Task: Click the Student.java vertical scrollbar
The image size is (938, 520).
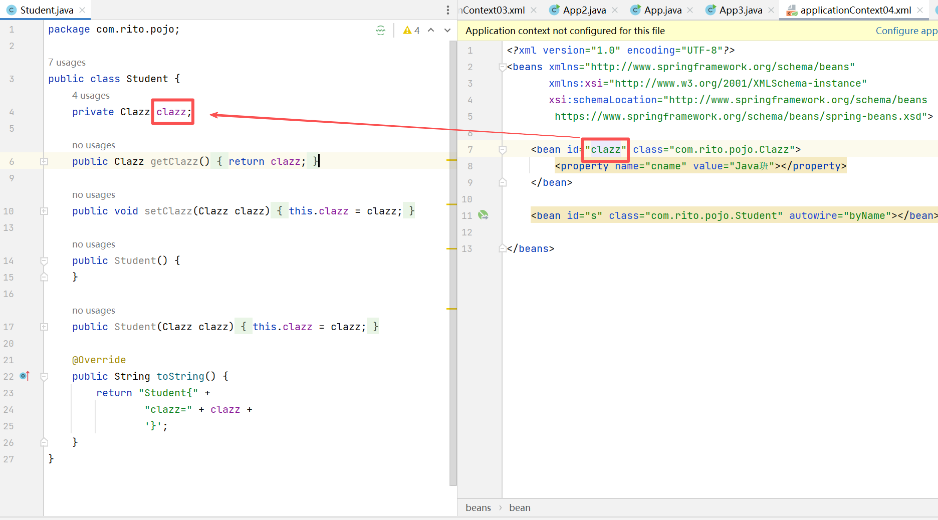Action: click(453, 263)
